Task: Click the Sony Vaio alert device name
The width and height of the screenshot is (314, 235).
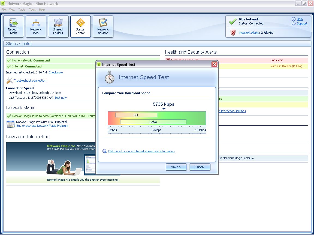Action: tap(277, 60)
